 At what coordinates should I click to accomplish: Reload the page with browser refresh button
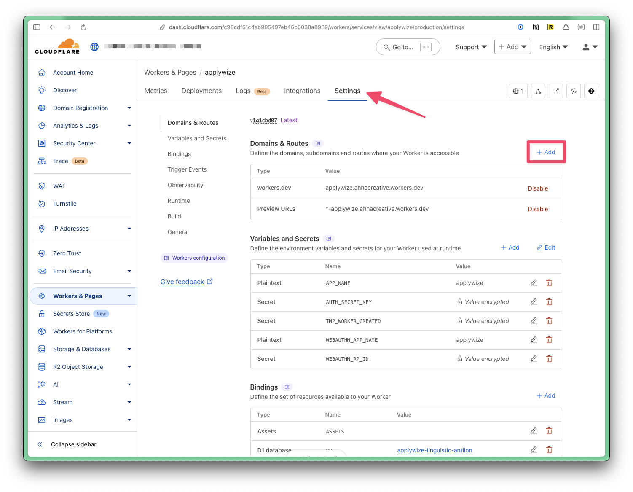pos(83,27)
